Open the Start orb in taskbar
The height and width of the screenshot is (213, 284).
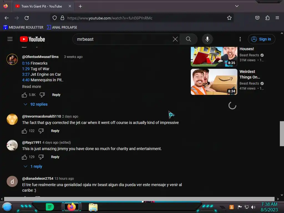pyautogui.click(x=7, y=207)
